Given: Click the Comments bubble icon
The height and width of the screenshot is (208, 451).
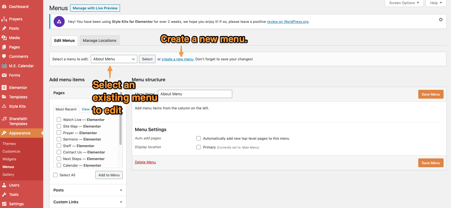Looking at the screenshot, I should pos(4,56).
